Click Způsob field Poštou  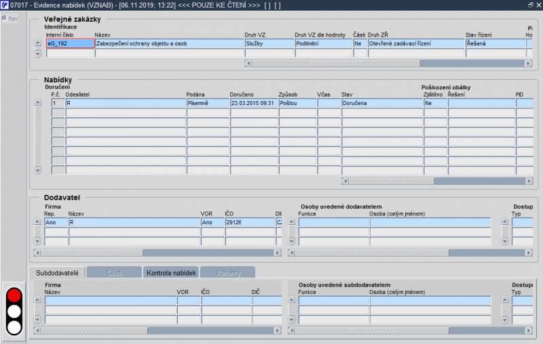point(297,103)
